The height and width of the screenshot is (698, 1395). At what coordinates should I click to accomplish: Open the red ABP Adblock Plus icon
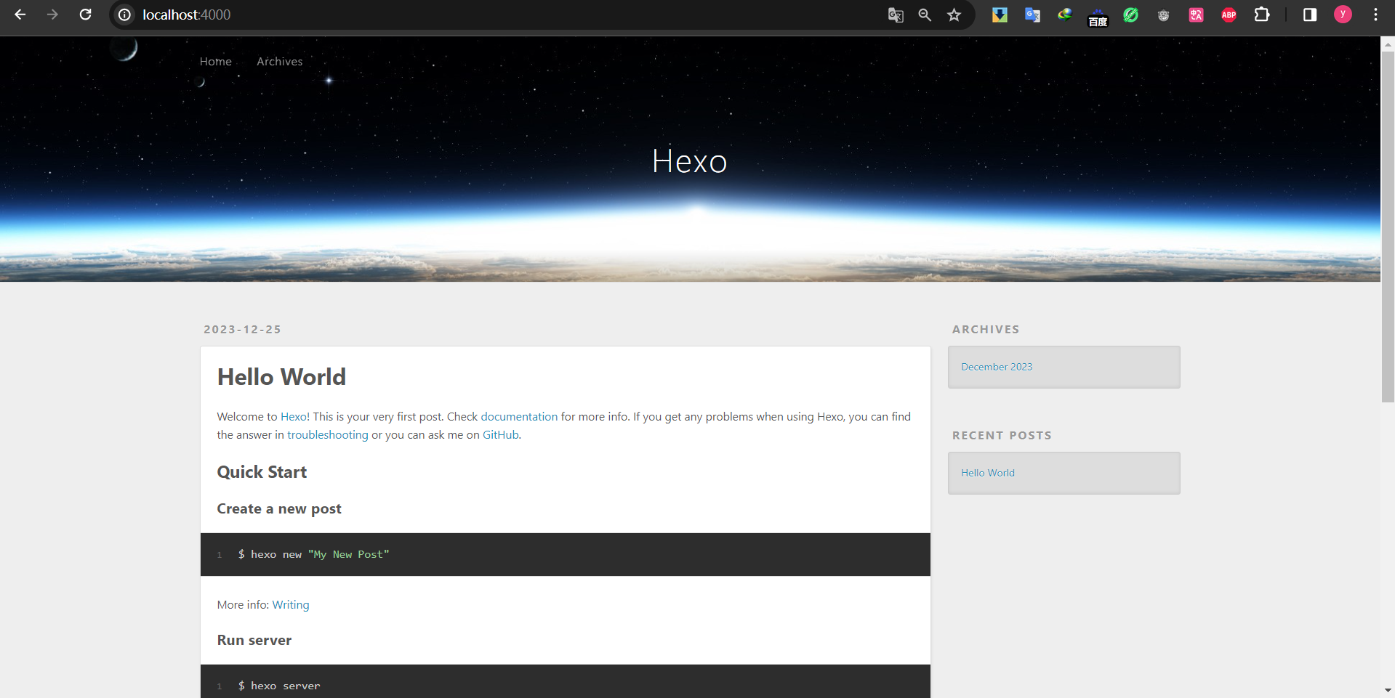coord(1229,15)
